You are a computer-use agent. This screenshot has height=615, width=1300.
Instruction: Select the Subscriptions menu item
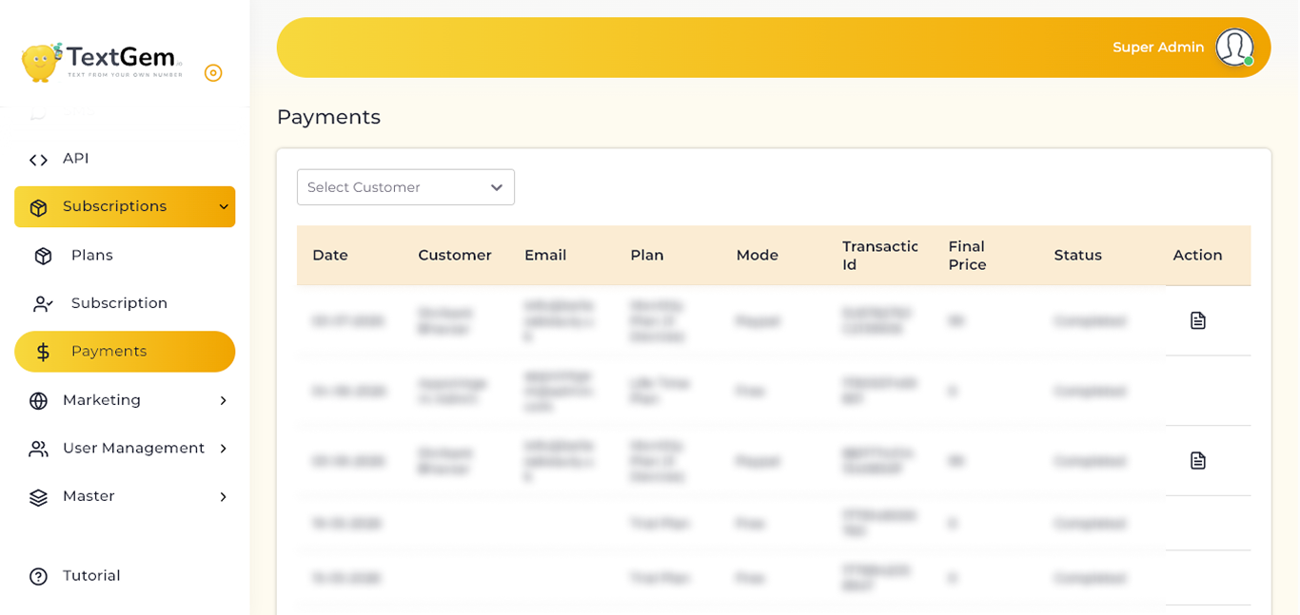tap(125, 206)
